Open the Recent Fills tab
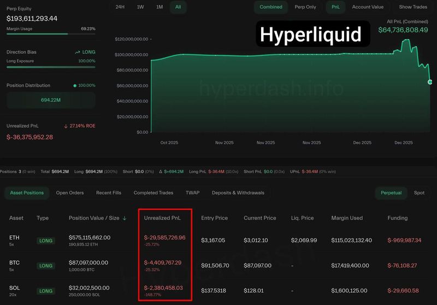This screenshot has height=305, width=437. tap(108, 193)
